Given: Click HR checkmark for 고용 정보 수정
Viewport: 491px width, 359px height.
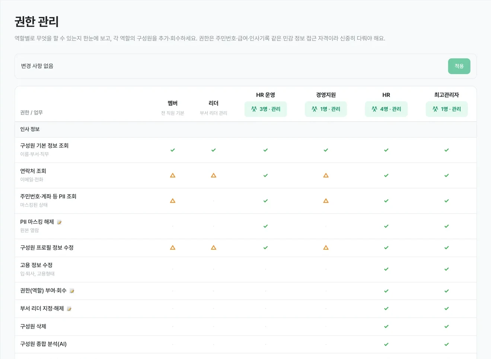Looking at the screenshot, I should (386, 269).
